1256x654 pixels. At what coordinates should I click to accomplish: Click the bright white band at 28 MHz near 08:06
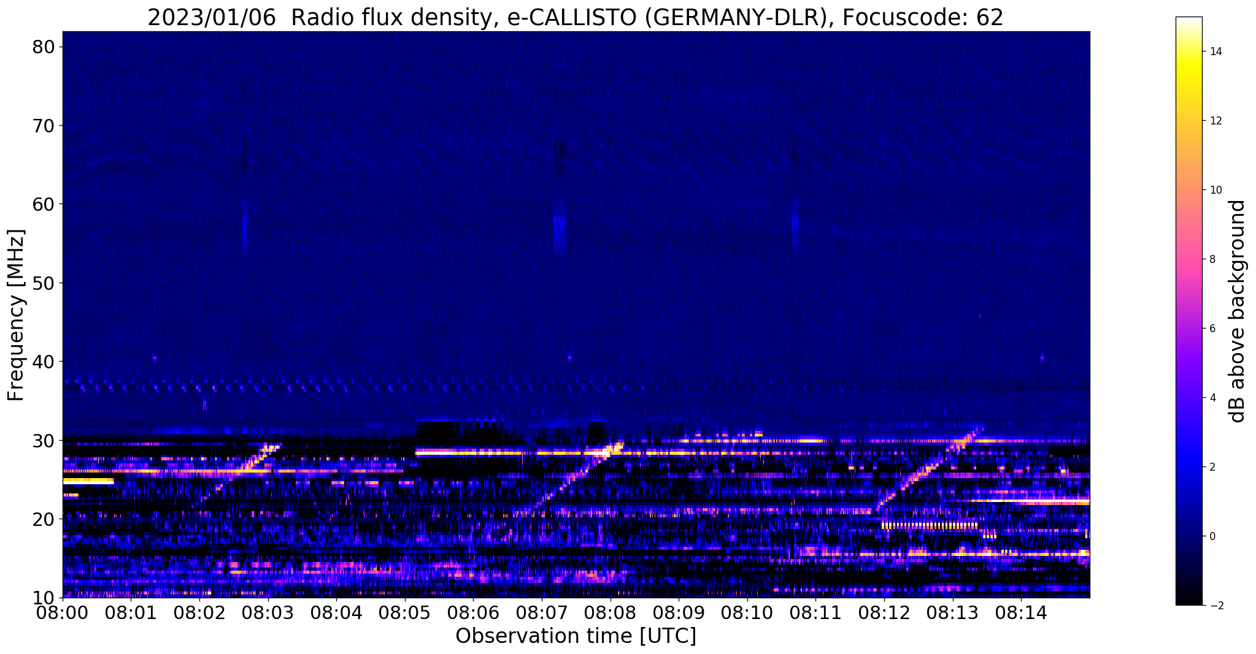469,452
